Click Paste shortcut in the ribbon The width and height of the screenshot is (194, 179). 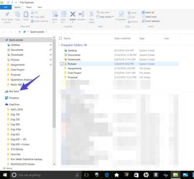39,21
